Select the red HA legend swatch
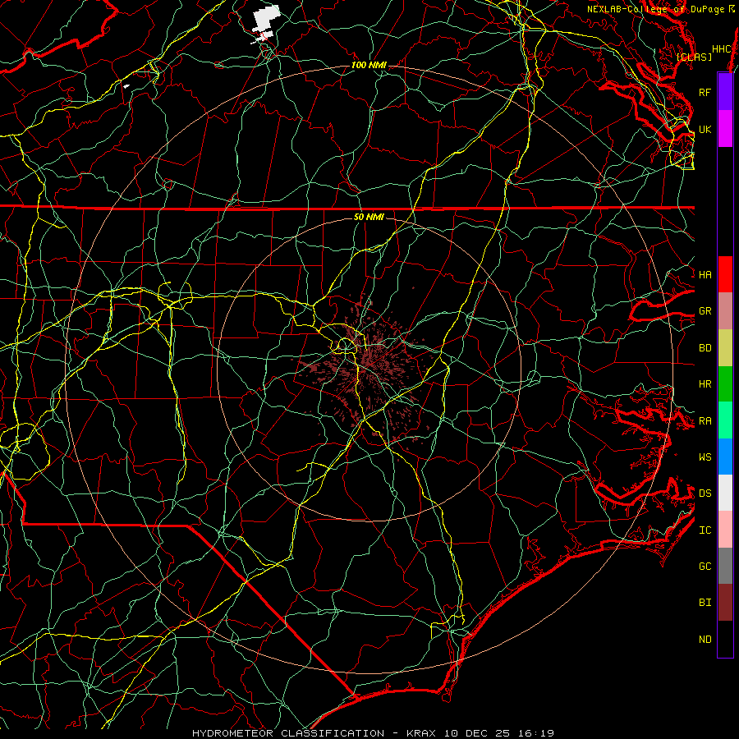739x739 pixels. (x=725, y=274)
